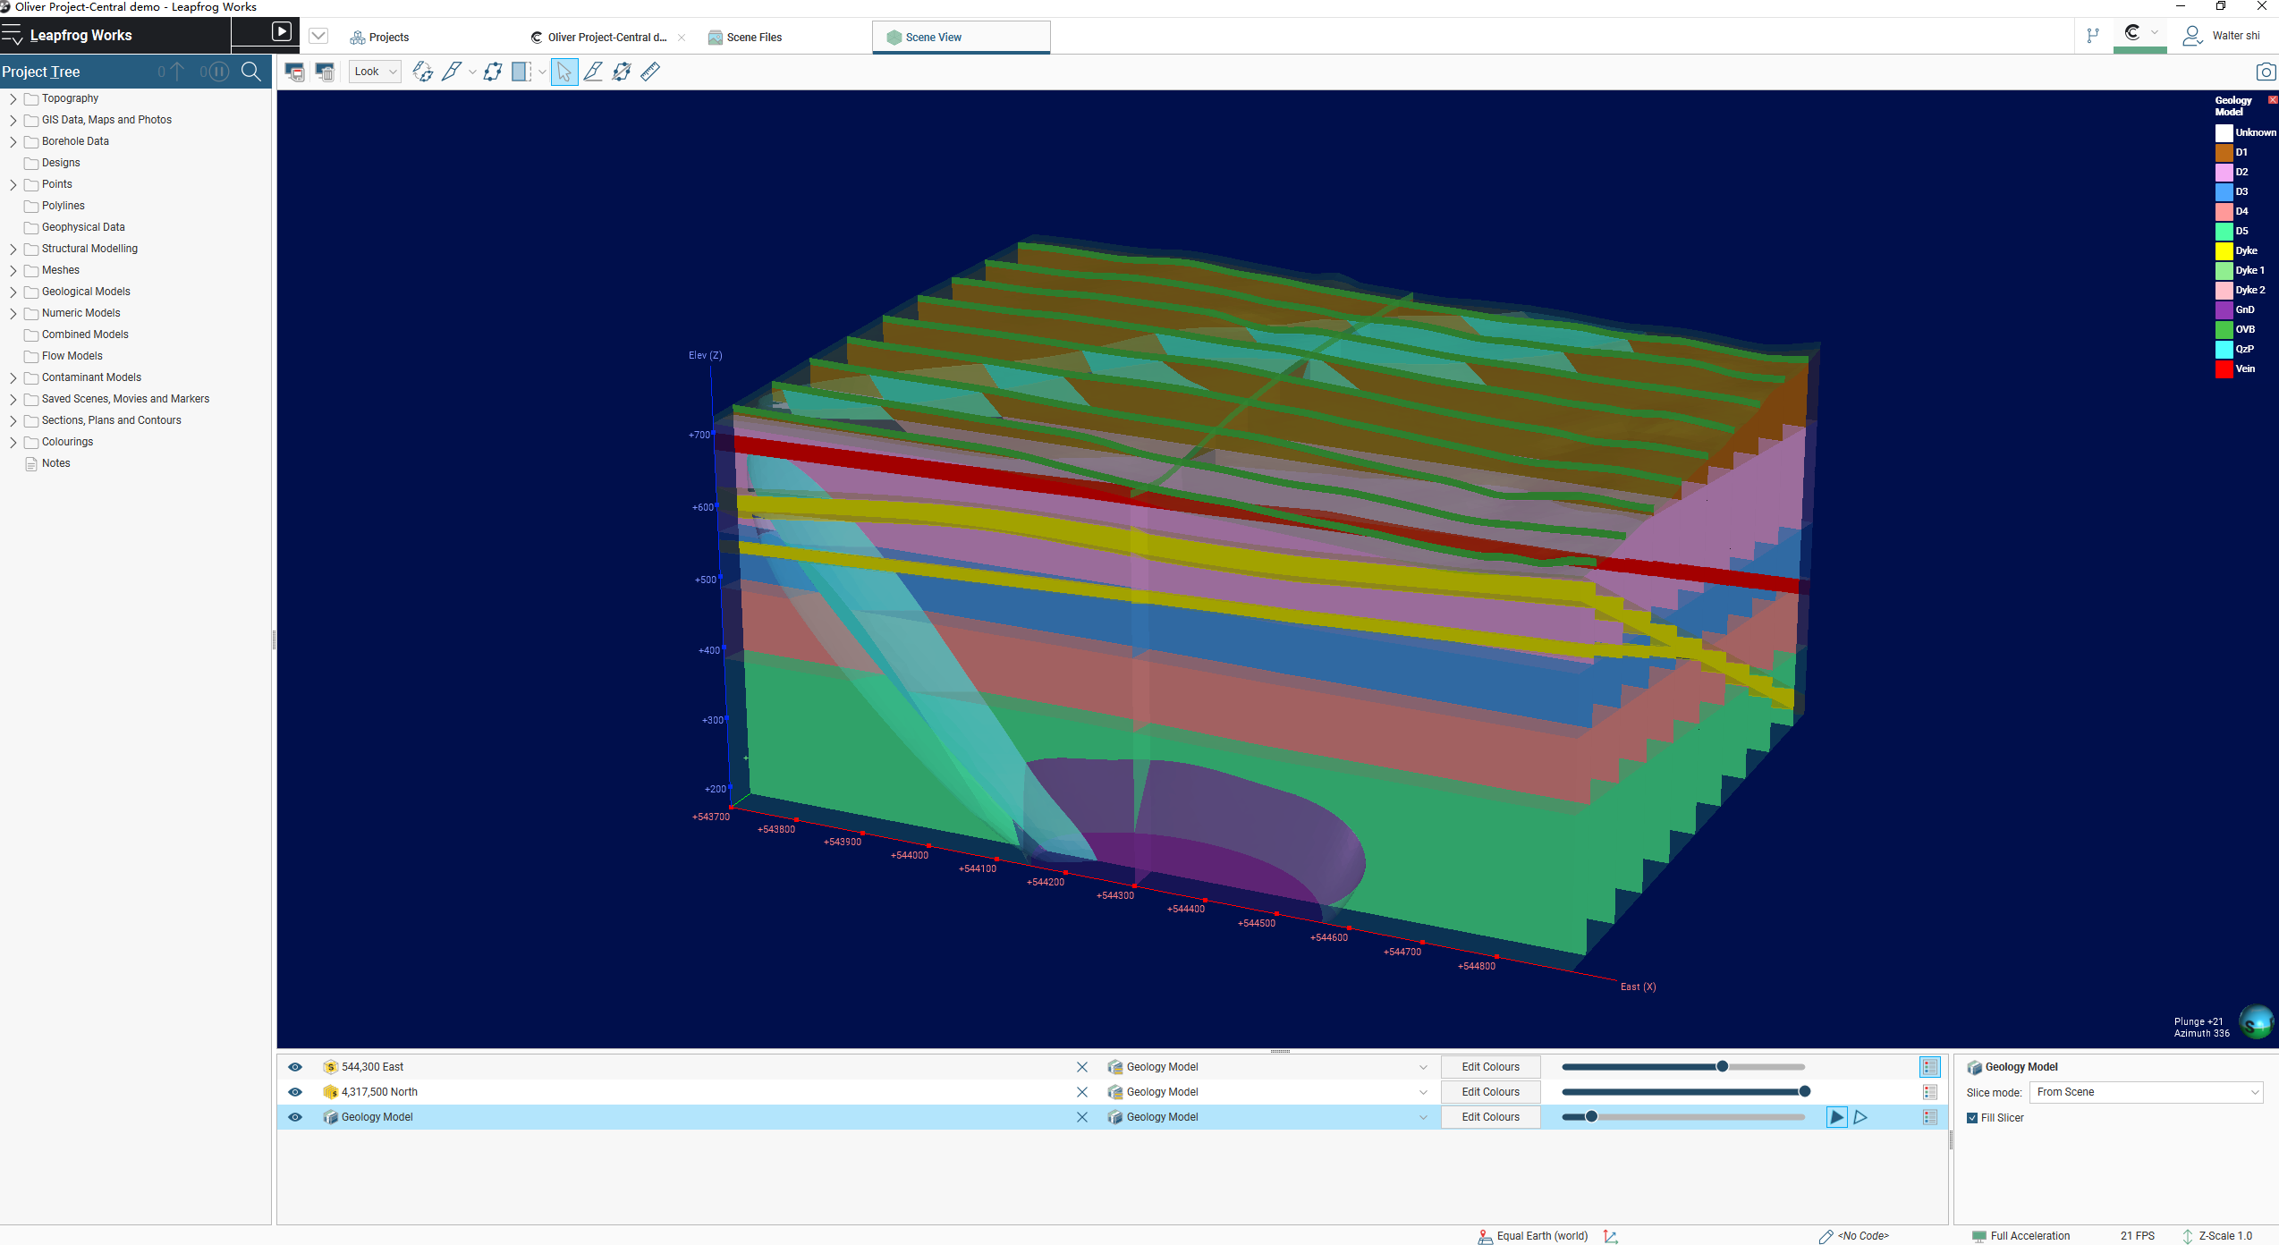Expand the Geological Models folder
Screen dimensions: 2279x1245
click(x=13, y=292)
